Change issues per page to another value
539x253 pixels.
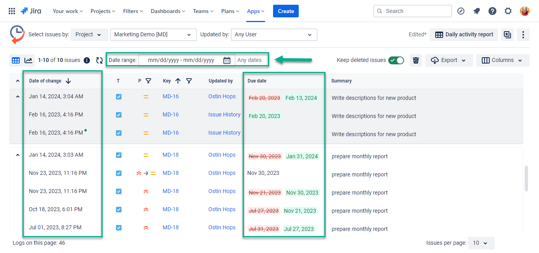click(x=481, y=243)
